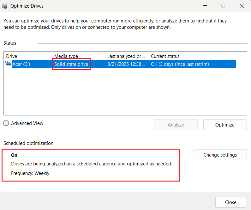
Task: Close the window using the title bar X
Action: [242, 6]
